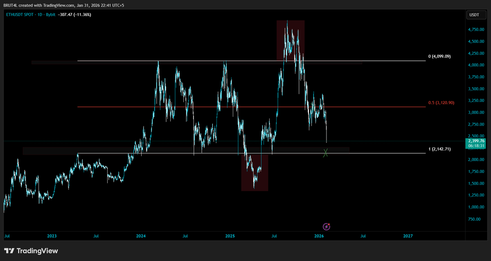Select the white 0 level Fibonacci line
Screen dimensions: 491x261
click(252, 61)
